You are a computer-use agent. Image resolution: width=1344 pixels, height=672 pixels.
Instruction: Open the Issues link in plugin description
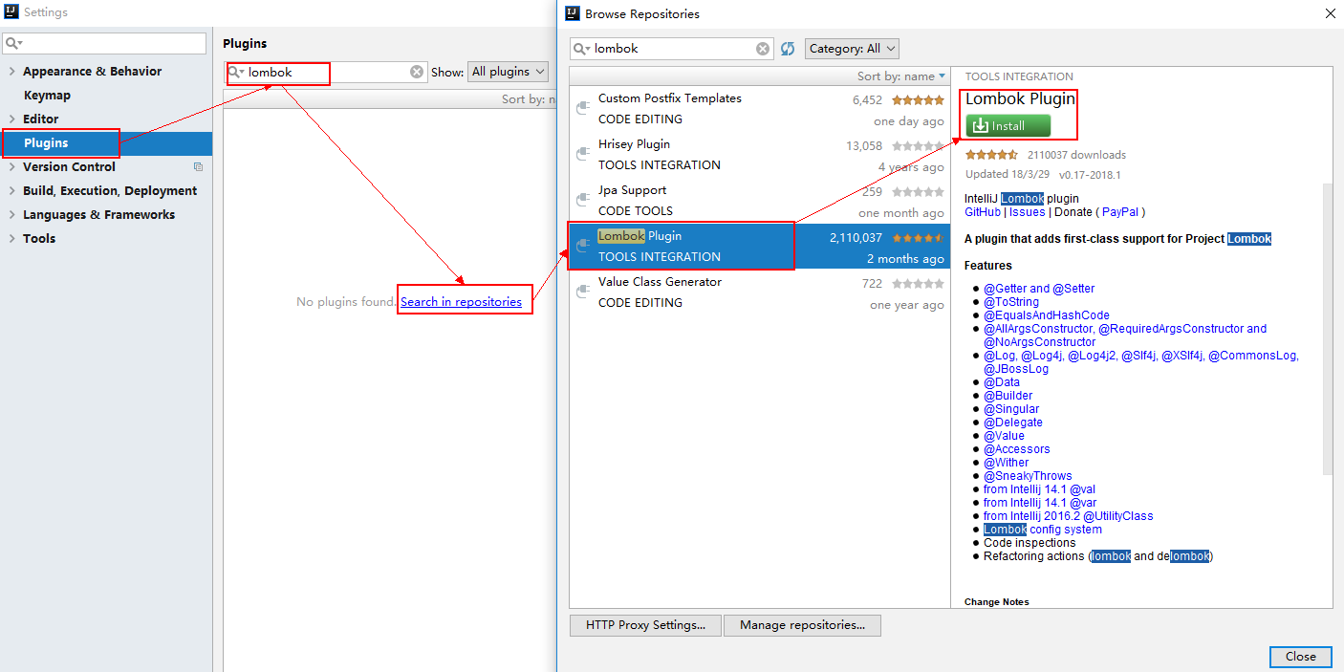(x=1028, y=212)
